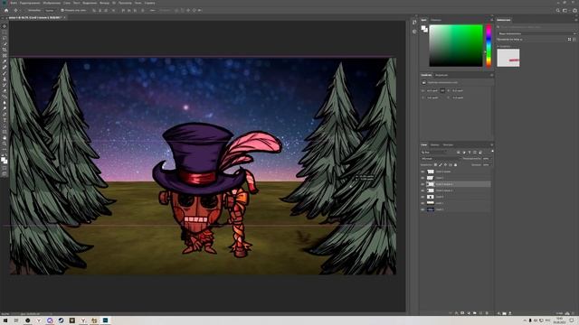Open the library selector dropdown in Libraries panel

coord(536,33)
